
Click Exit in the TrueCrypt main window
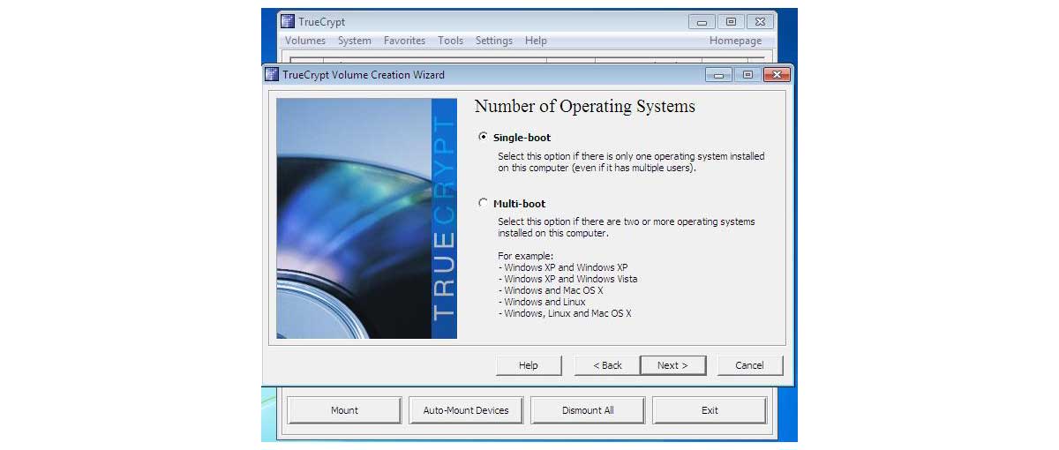coord(710,410)
